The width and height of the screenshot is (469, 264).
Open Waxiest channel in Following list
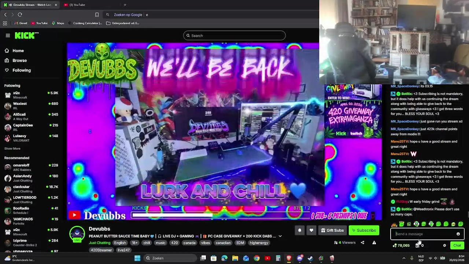coord(32,106)
